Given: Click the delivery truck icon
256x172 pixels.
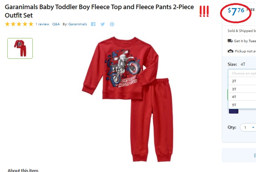Looking at the screenshot, I should [x=230, y=41].
